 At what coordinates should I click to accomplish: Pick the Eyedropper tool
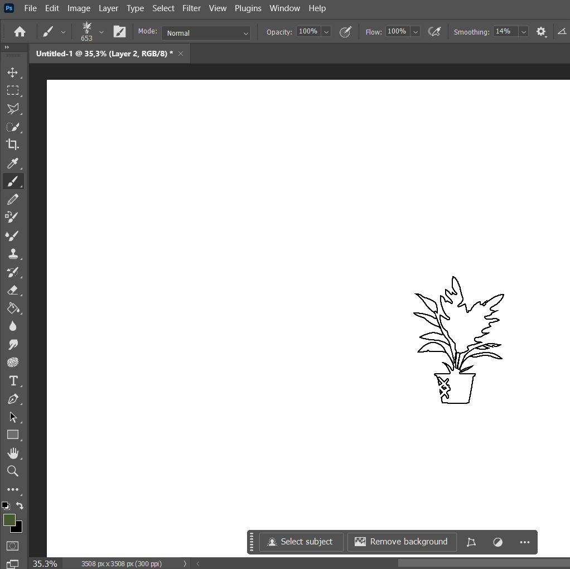pos(13,163)
